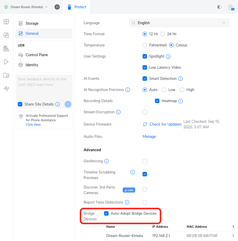Click the MAC Address column header
238x241 pixels.
pyautogui.click(x=197, y=227)
